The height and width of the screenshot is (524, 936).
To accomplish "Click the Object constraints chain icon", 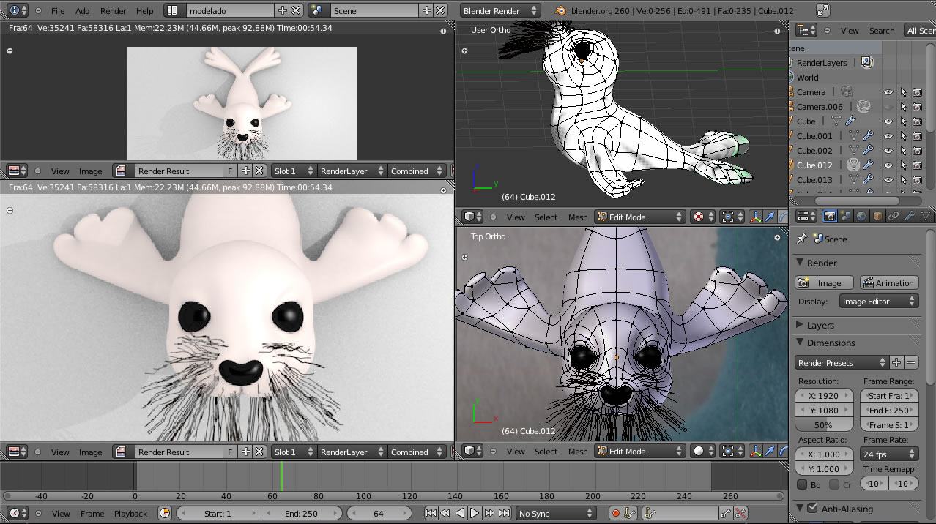I will 893,217.
